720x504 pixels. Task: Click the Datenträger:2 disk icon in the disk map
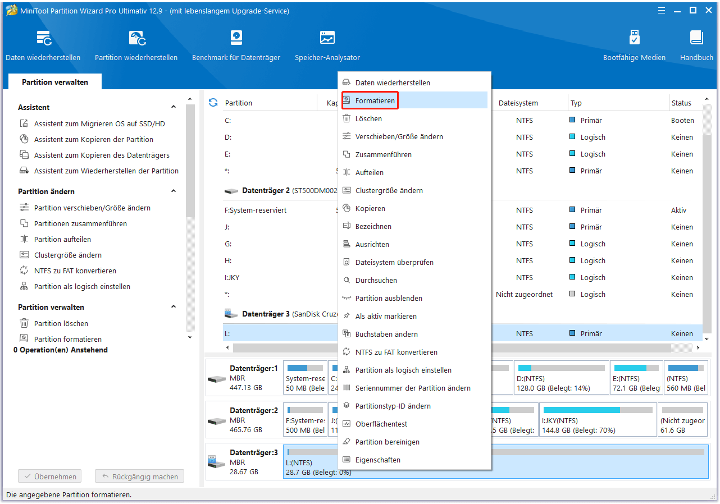click(x=217, y=420)
